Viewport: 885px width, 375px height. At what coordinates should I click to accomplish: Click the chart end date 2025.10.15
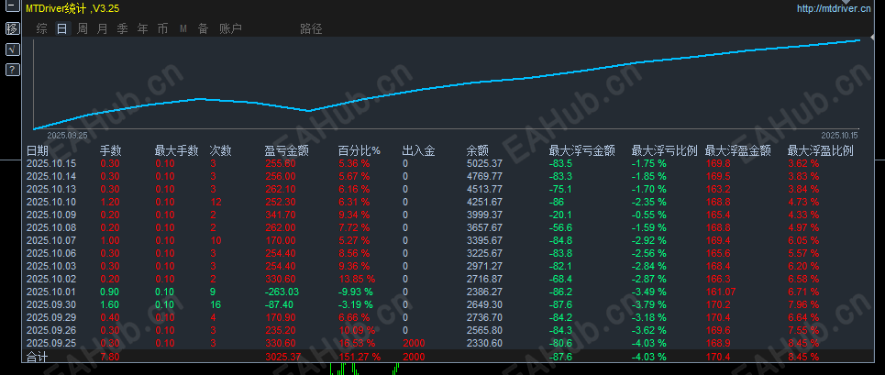point(839,136)
